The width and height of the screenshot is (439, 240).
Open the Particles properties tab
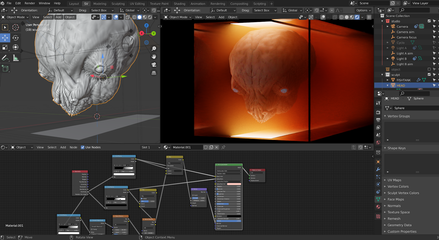click(378, 177)
